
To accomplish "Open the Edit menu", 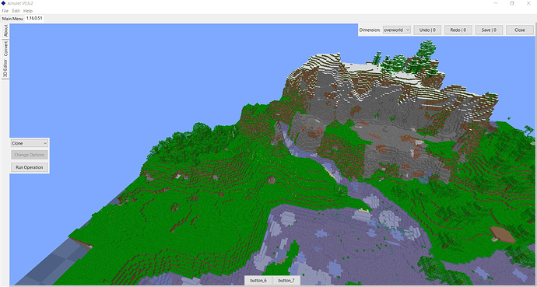I will (x=16, y=11).
